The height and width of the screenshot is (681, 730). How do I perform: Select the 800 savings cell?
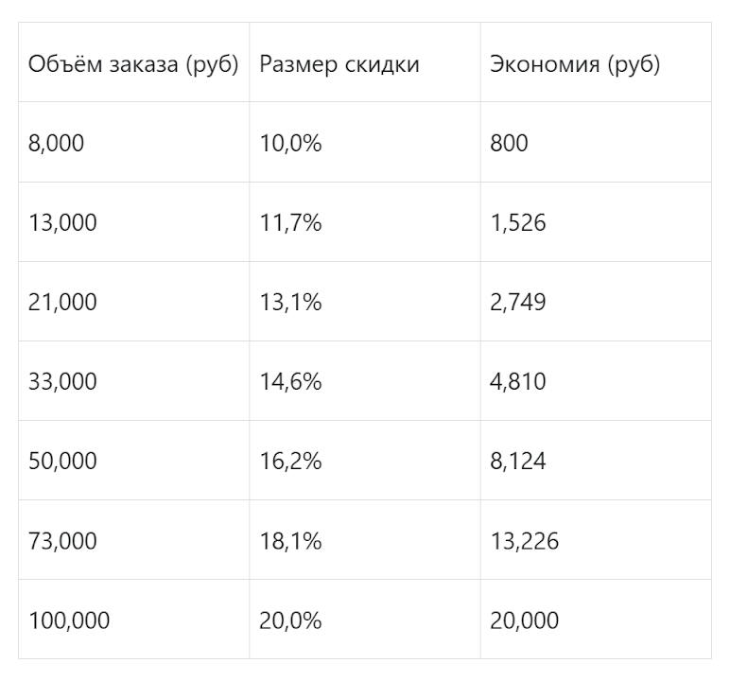pyautogui.click(x=510, y=144)
